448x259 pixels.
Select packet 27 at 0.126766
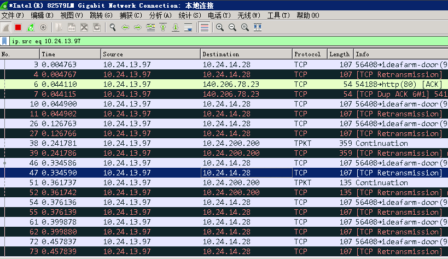pos(224,133)
